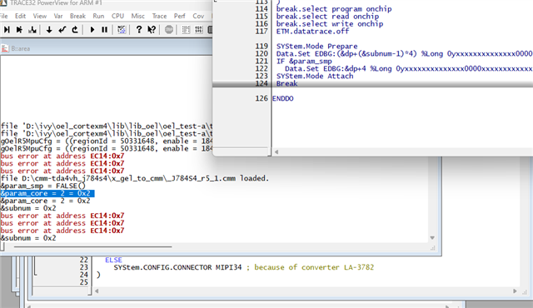Click the '_J784S4_r5_1.cmm loaded.' message line
Screen dimensions: 533x308
(135, 178)
